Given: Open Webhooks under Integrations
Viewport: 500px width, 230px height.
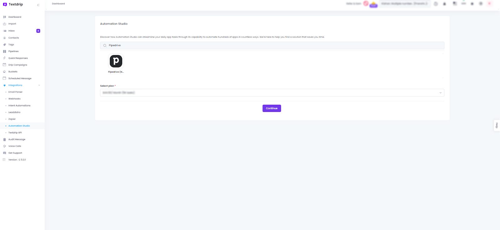Looking at the screenshot, I should pos(14,99).
